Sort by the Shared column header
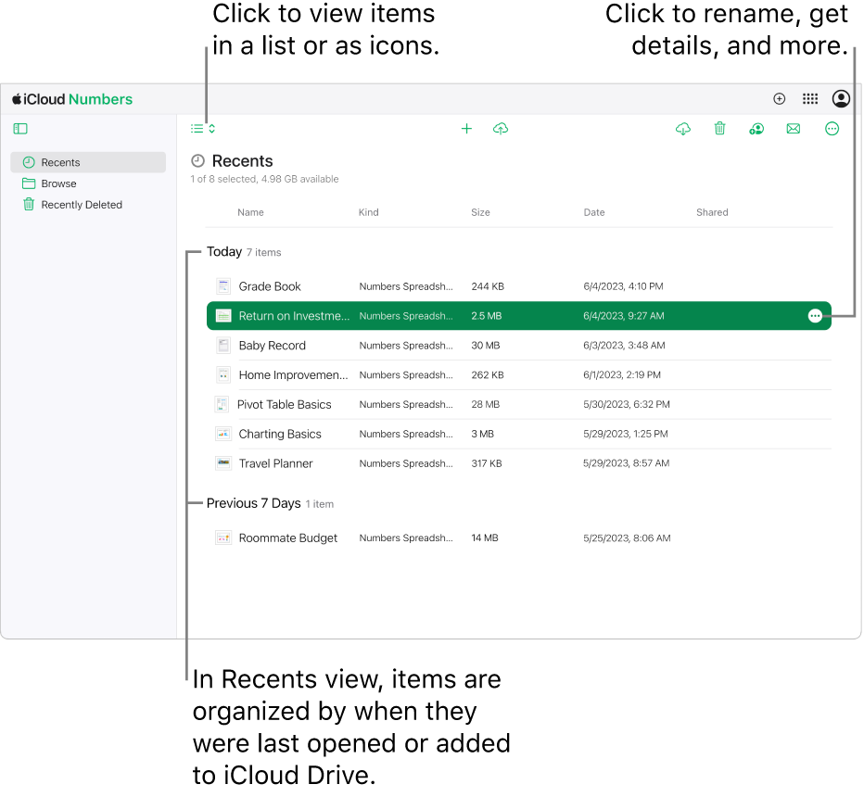This screenshot has height=797, width=864. [712, 212]
